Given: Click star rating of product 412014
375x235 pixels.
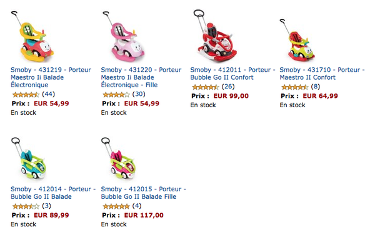Looking at the screenshot, I should pos(26,206).
